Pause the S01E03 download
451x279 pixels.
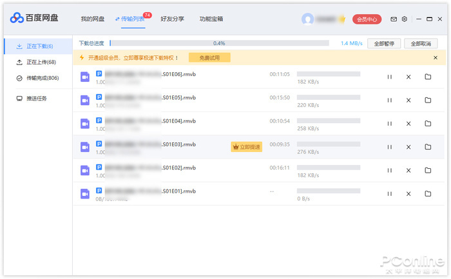pos(389,147)
